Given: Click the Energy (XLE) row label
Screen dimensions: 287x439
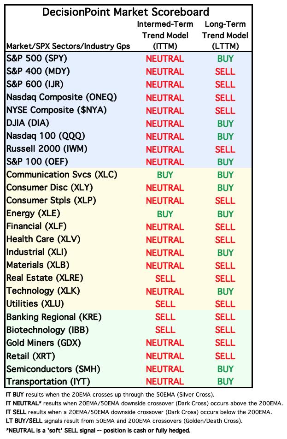Looking at the screenshot, I should [x=33, y=214].
